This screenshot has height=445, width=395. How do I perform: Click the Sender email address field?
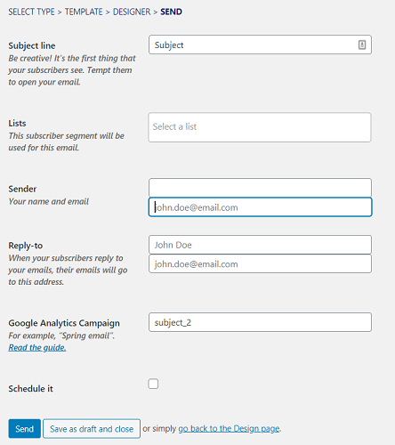point(260,207)
